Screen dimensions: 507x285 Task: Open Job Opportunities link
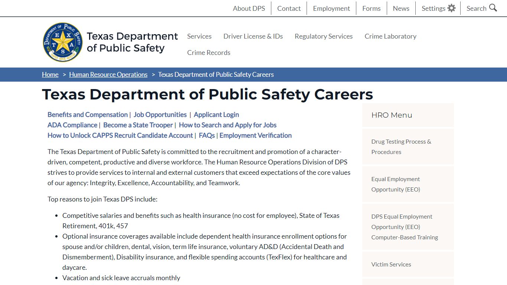(160, 115)
